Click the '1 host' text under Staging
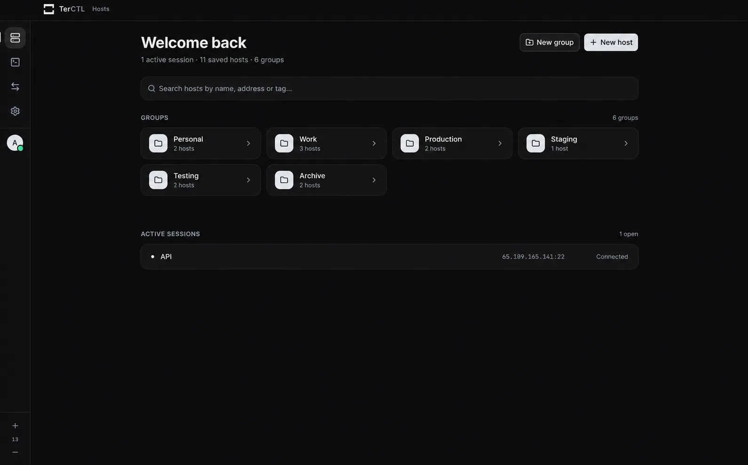 (x=559, y=149)
